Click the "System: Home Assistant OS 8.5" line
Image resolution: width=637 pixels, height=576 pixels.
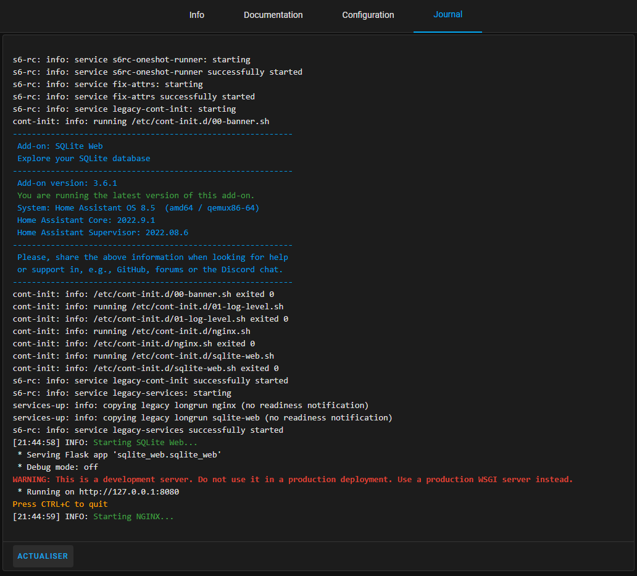(138, 208)
